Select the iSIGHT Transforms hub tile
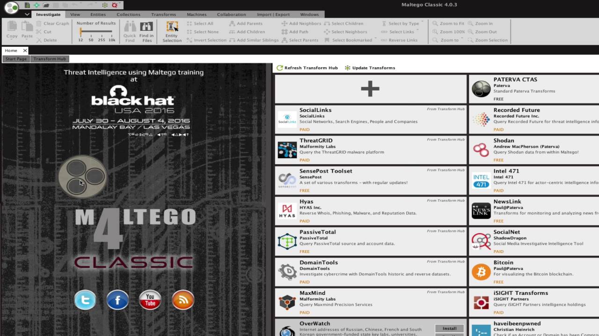The width and height of the screenshot is (599, 336). 534,302
